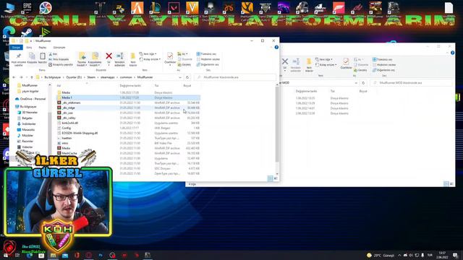Click Özellikler in the MOD window ribbon
Viewport: 463px width, 260px height.
[x=346, y=64]
